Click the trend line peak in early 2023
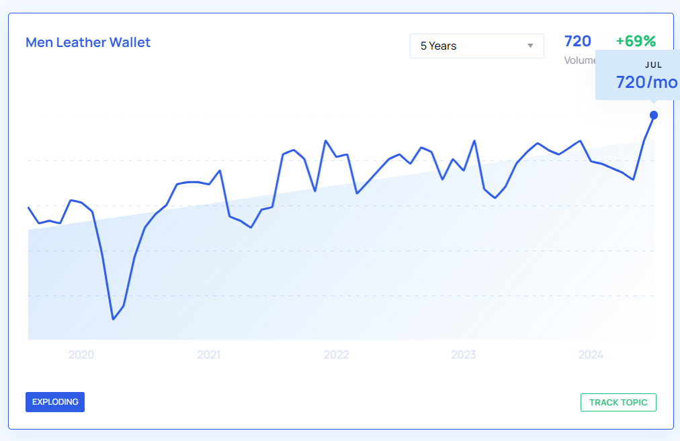The width and height of the screenshot is (680, 441). [474, 141]
